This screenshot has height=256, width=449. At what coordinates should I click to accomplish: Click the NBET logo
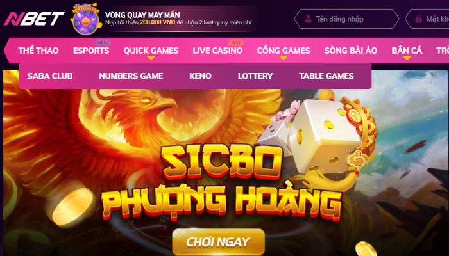[x=34, y=19]
